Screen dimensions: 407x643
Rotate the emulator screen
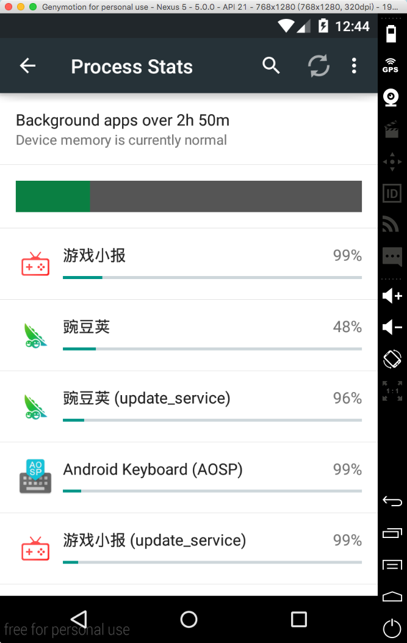tap(392, 359)
